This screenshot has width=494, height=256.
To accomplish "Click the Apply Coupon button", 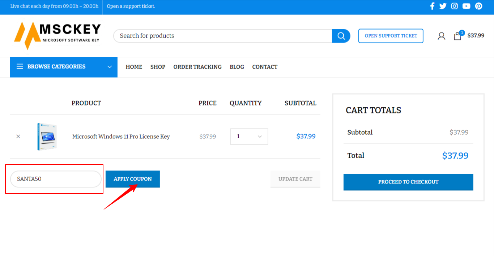I will (x=133, y=179).
